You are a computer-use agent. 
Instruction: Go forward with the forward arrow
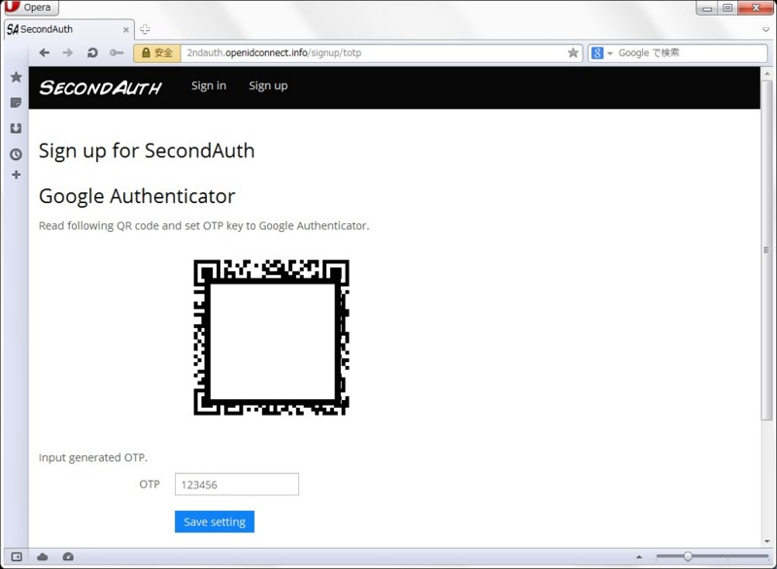point(68,52)
